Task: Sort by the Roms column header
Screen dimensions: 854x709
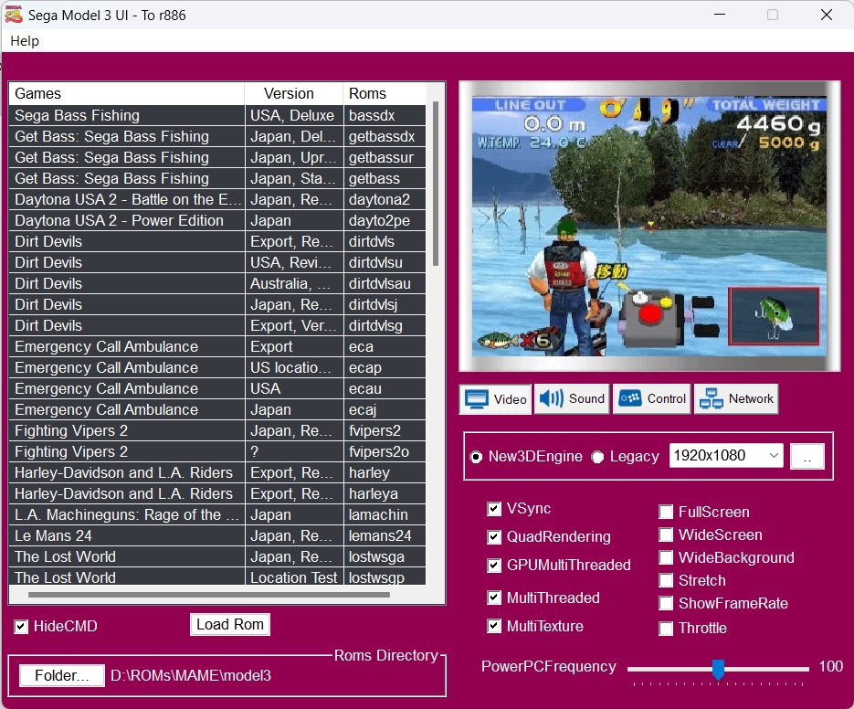Action: [x=385, y=94]
